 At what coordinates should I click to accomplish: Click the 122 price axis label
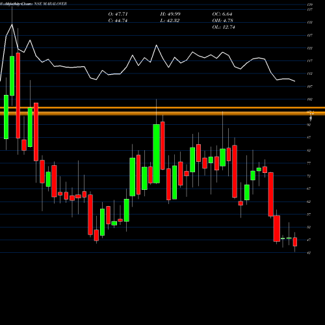[310, 48]
